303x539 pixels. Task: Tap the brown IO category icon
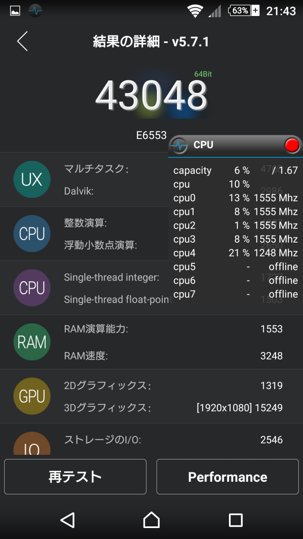coord(32,445)
